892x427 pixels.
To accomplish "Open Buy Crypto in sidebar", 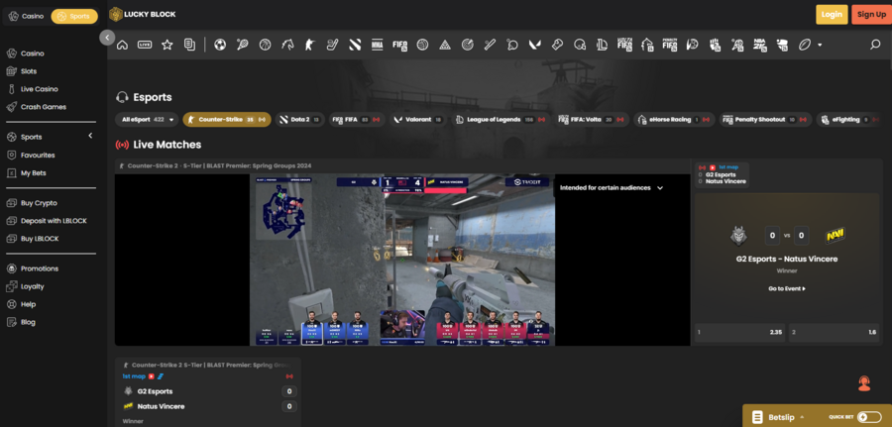I will 39,203.
